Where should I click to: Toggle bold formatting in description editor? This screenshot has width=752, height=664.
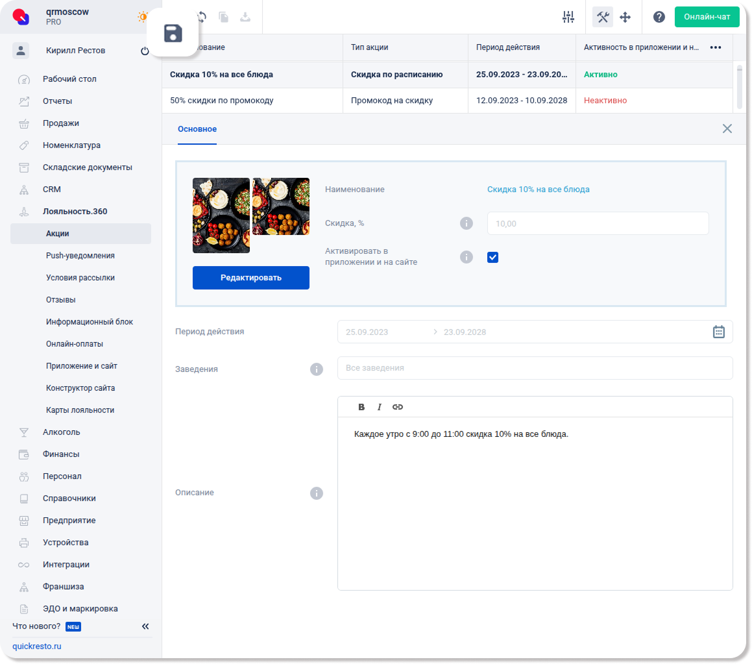361,407
